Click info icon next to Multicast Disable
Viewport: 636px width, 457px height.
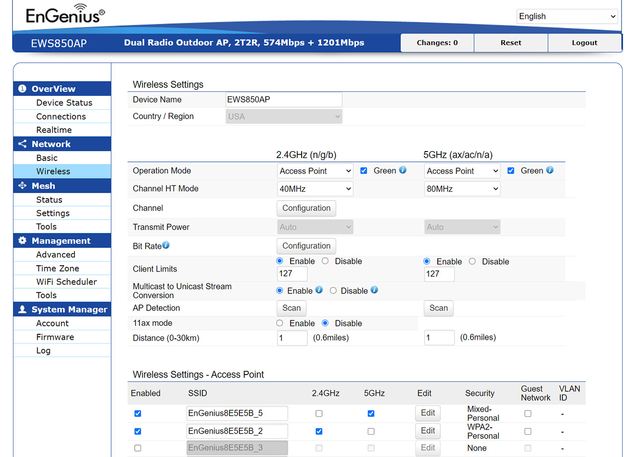point(374,290)
